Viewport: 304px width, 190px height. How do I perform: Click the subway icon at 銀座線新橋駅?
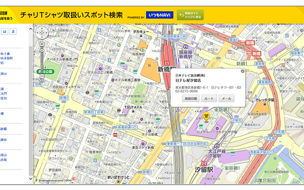click(185, 47)
